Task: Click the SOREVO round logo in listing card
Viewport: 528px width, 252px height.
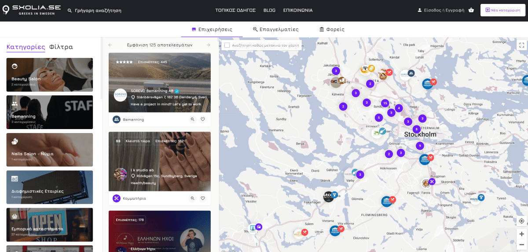Action: click(121, 95)
